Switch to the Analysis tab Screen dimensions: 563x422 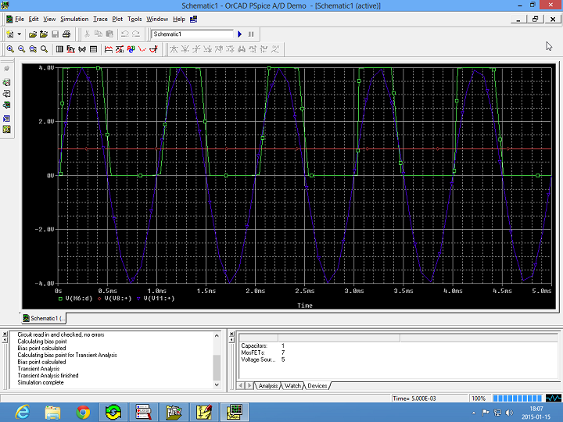[268, 386]
